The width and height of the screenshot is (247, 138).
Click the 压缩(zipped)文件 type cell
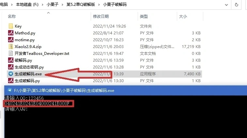coord(157,47)
